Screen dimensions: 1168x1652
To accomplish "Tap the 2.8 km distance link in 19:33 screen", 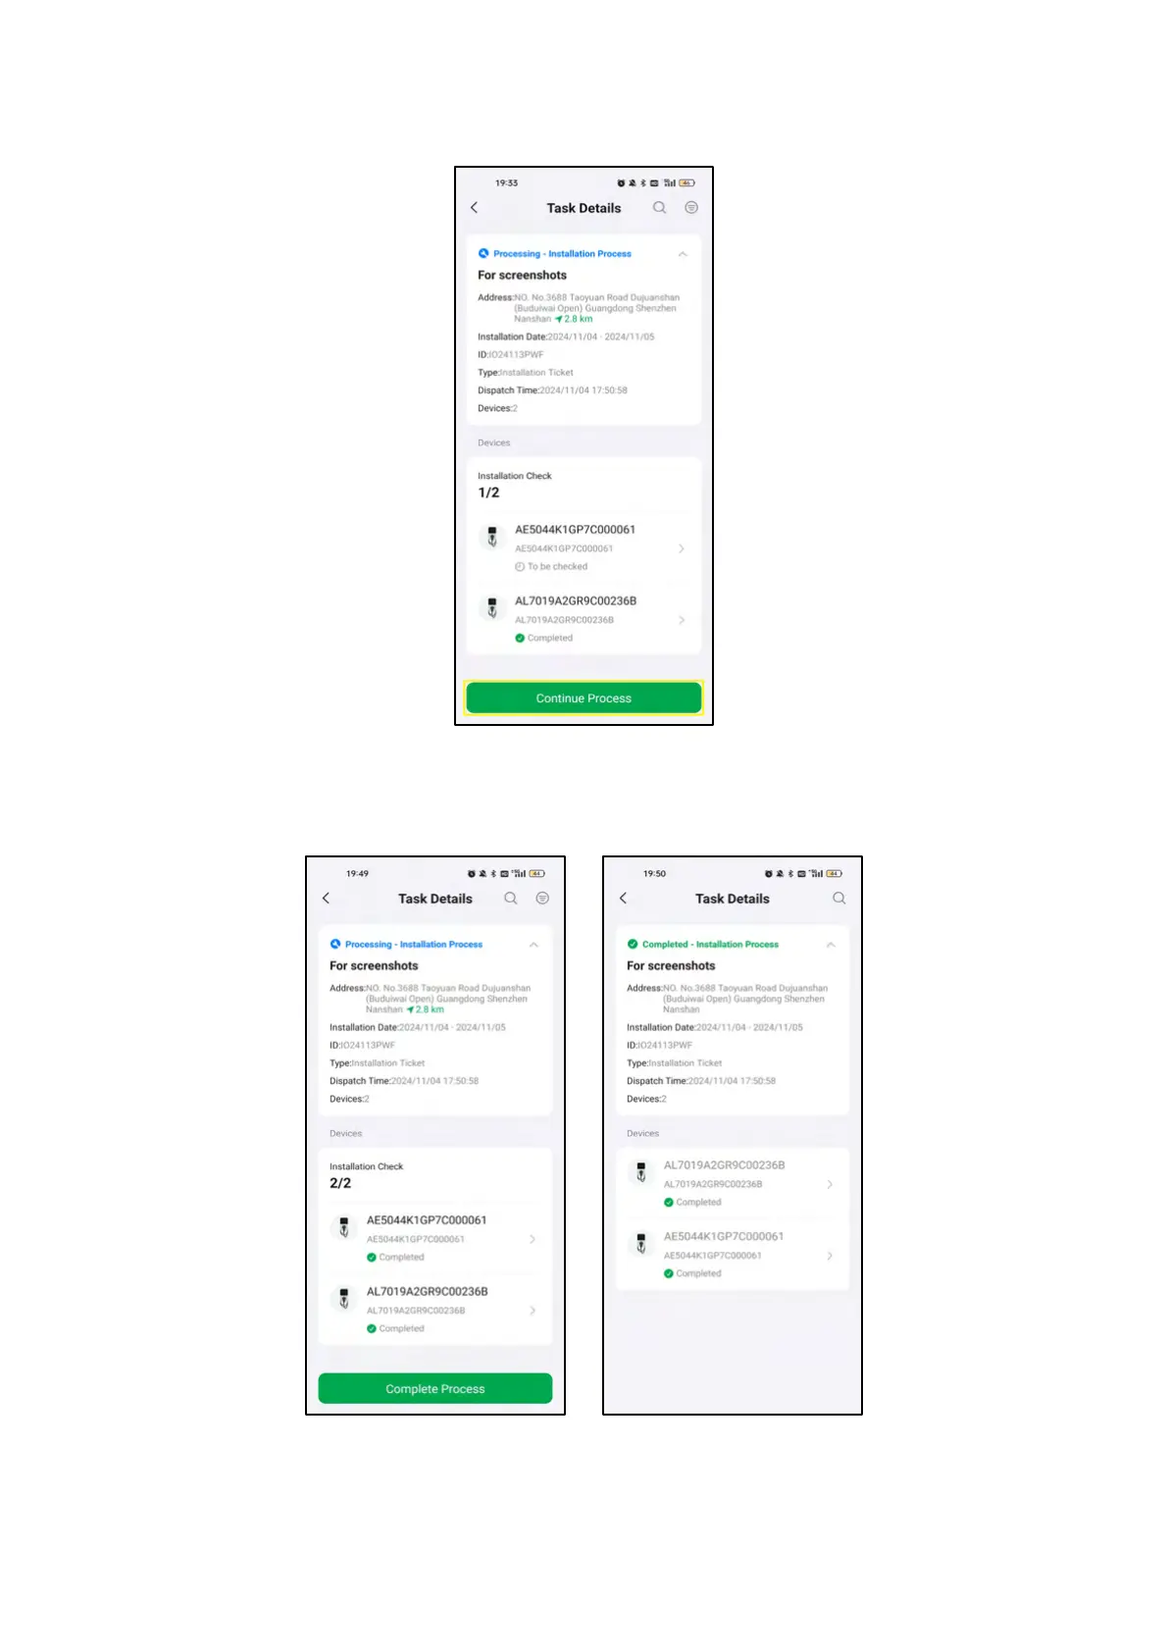I will tap(574, 319).
